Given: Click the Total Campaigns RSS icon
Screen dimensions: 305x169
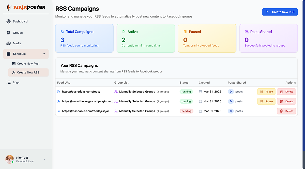Looking at the screenshot, I should click(x=62, y=32).
